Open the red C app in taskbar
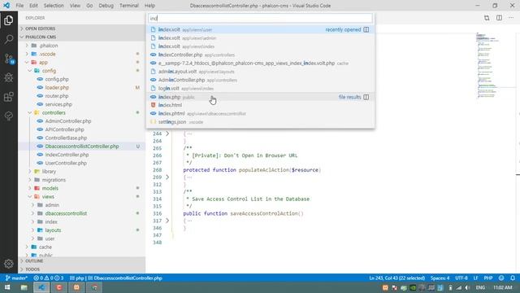This screenshot has height=293, width=520. (x=59, y=287)
